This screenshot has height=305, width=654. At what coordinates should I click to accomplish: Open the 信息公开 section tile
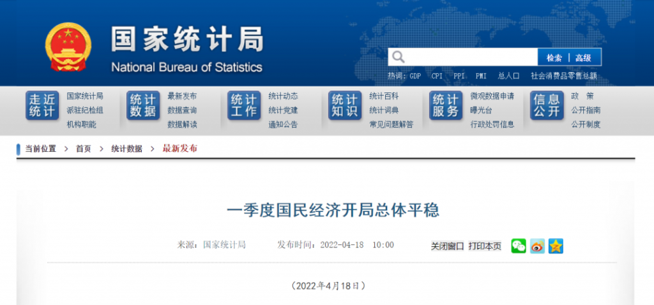coord(547,105)
